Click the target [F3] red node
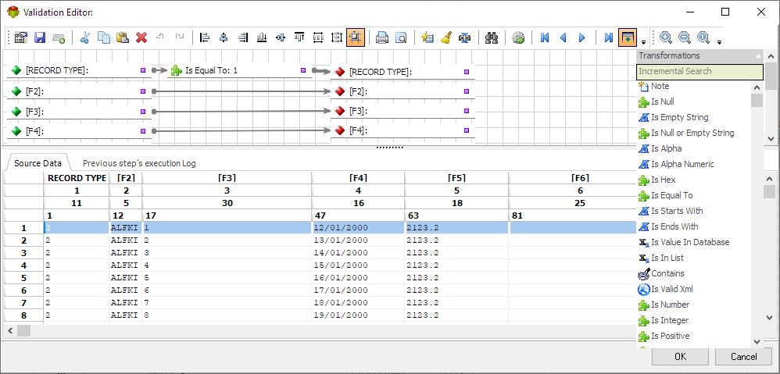 coord(403,111)
